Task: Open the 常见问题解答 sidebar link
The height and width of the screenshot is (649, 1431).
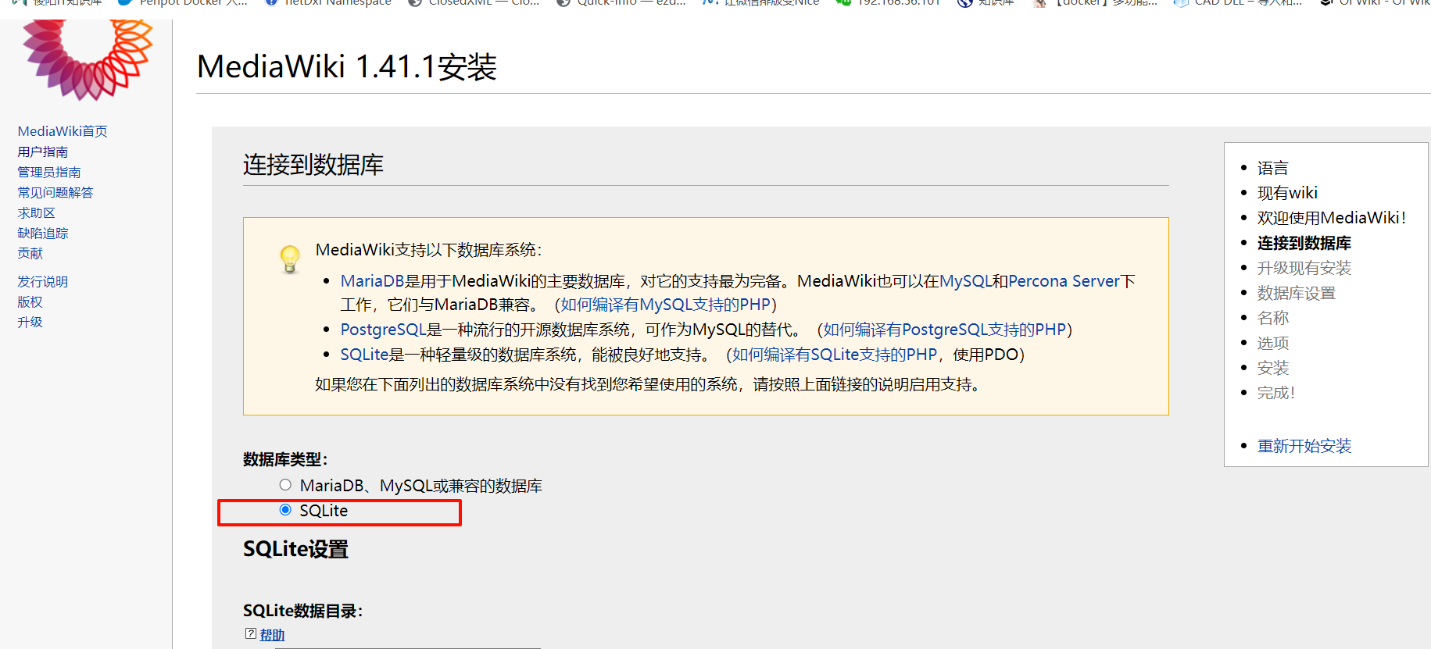Action: pyautogui.click(x=55, y=192)
